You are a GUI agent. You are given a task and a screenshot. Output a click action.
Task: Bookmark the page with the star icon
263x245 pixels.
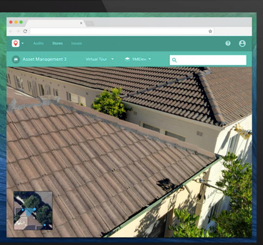click(210, 31)
